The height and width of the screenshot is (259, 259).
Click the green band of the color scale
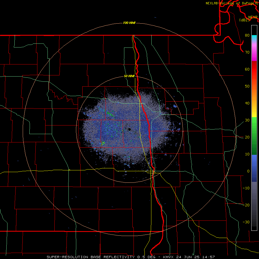pos(254,136)
